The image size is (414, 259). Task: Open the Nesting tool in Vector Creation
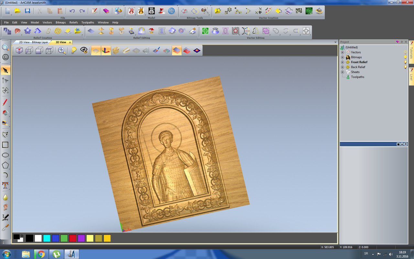click(299, 11)
